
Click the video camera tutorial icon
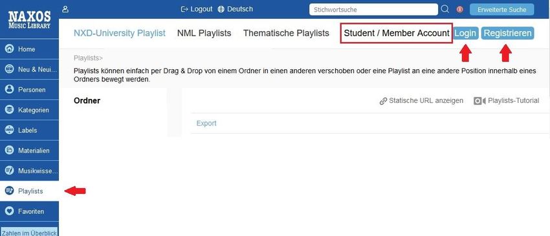[479, 101]
